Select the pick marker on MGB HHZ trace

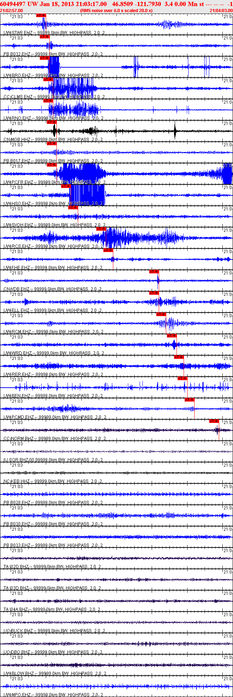click(x=52, y=122)
